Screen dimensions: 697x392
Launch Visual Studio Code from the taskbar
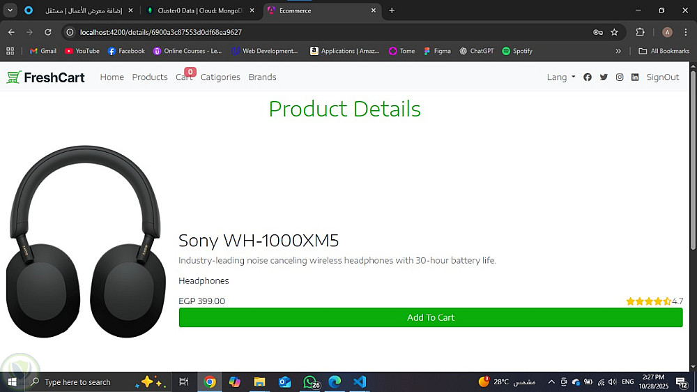(360, 382)
